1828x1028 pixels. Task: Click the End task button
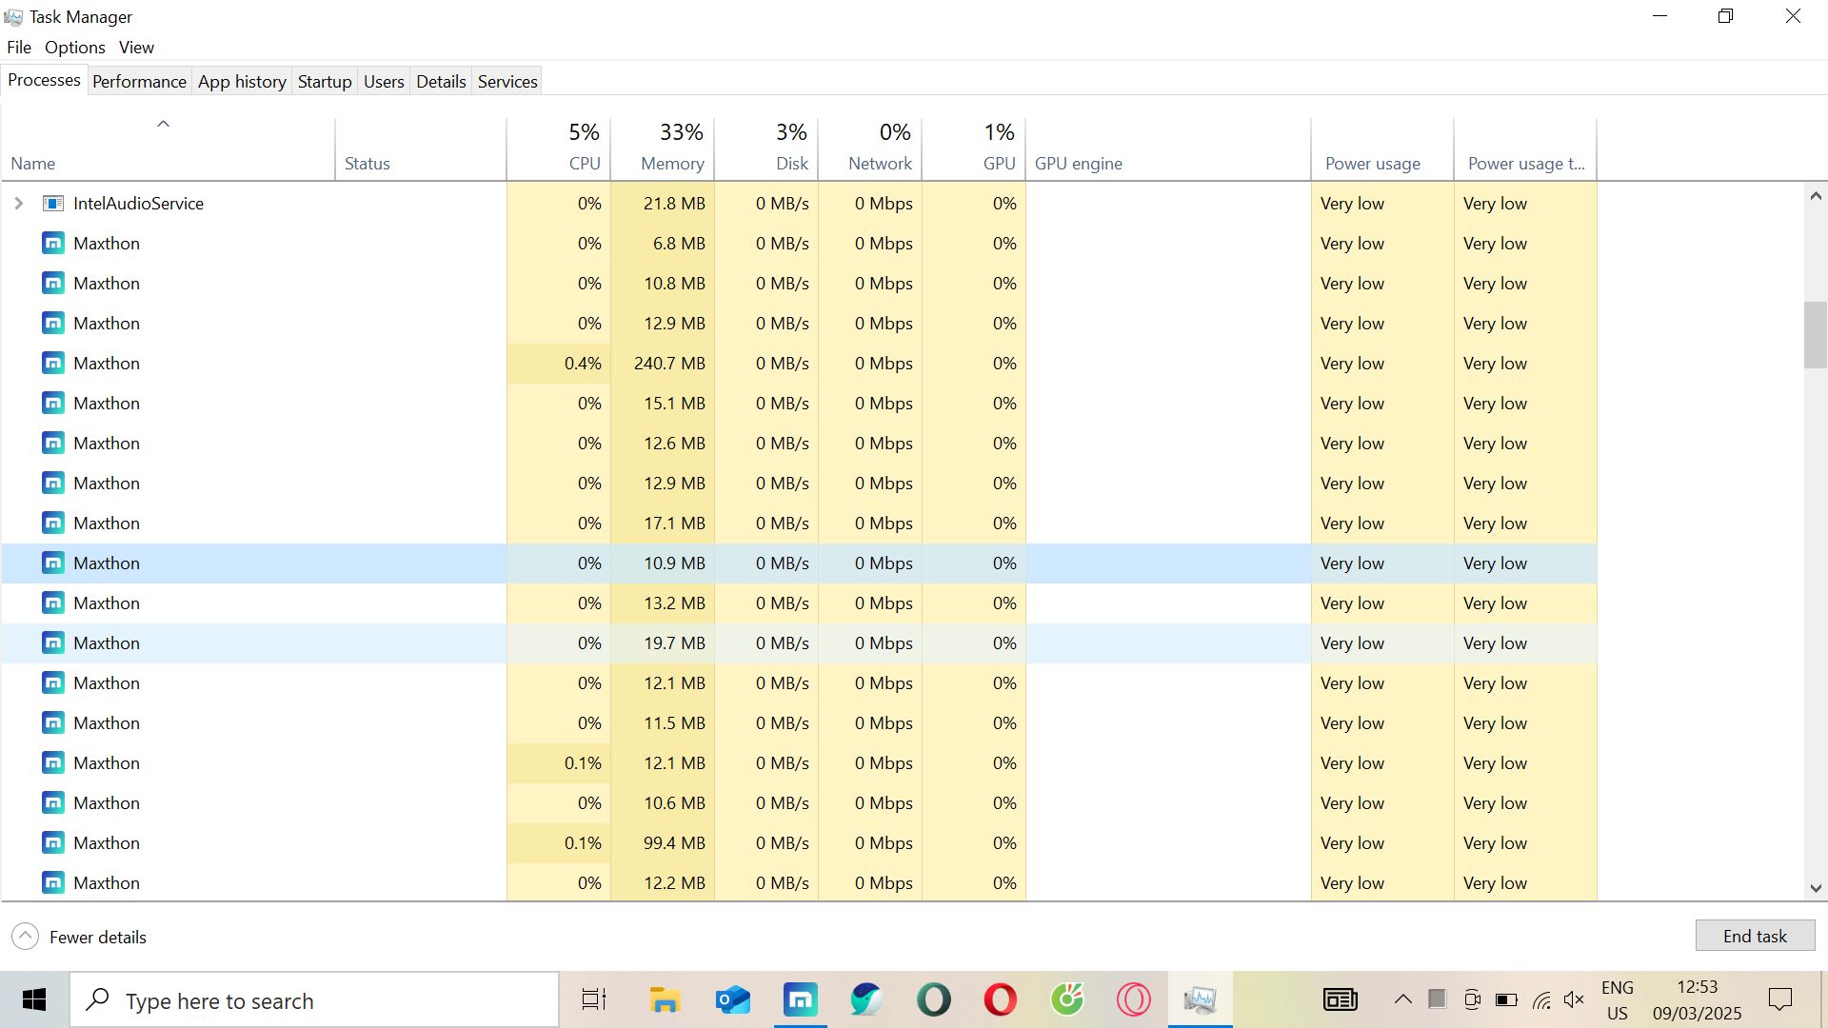point(1755,936)
